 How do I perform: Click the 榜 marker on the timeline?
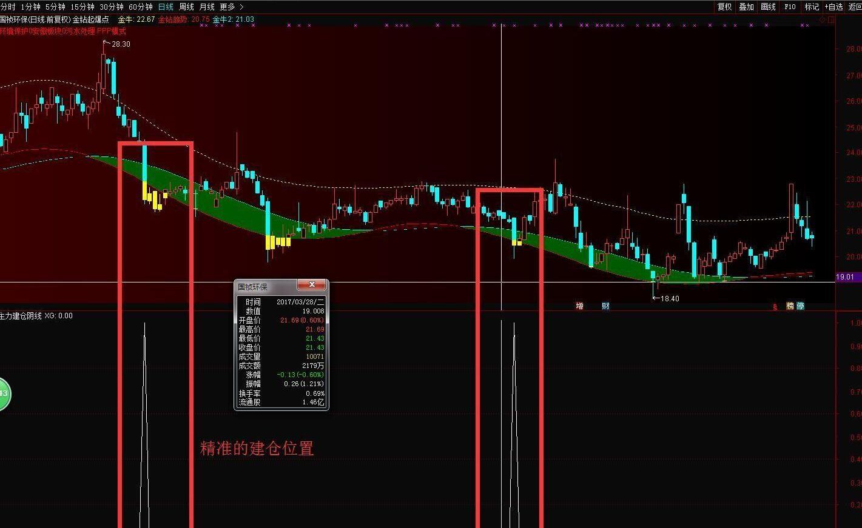pyautogui.click(x=790, y=306)
